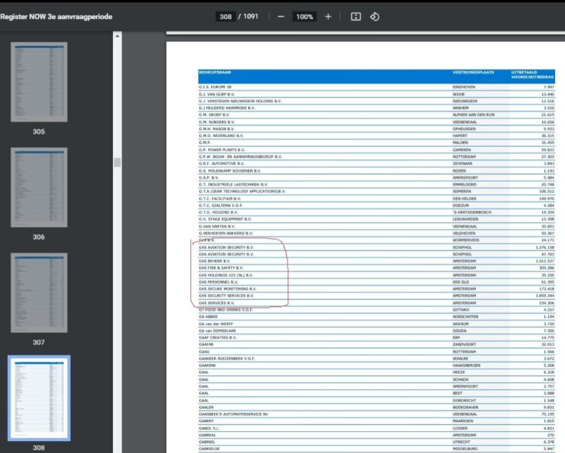The height and width of the screenshot is (453, 565).
Task: Click the row GAAKEER-ROOZENBEEK V.O.F.
Action: tap(376, 358)
